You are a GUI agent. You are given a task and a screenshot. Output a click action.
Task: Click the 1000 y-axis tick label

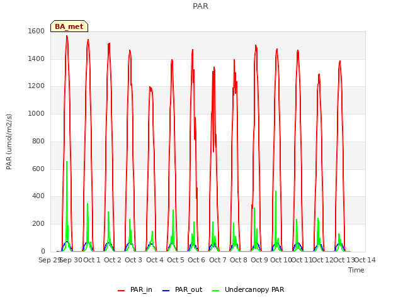(37, 113)
